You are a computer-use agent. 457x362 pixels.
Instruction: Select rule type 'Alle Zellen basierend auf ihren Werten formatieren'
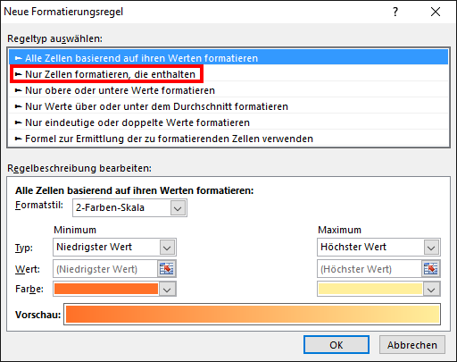pos(228,58)
